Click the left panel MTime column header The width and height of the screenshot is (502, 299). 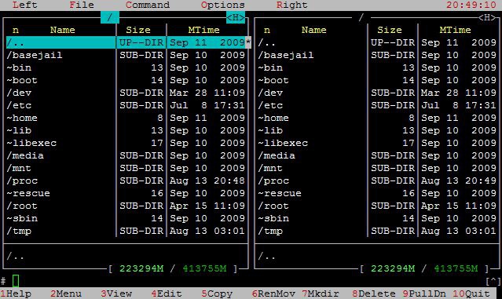point(204,30)
